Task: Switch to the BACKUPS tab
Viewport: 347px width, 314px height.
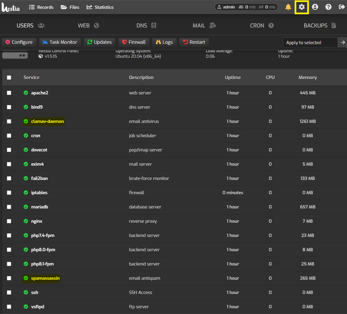Action: click(x=320, y=25)
